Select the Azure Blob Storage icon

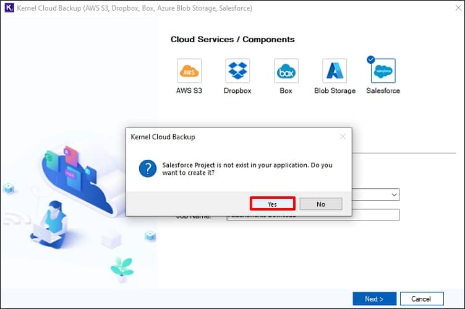pyautogui.click(x=335, y=71)
